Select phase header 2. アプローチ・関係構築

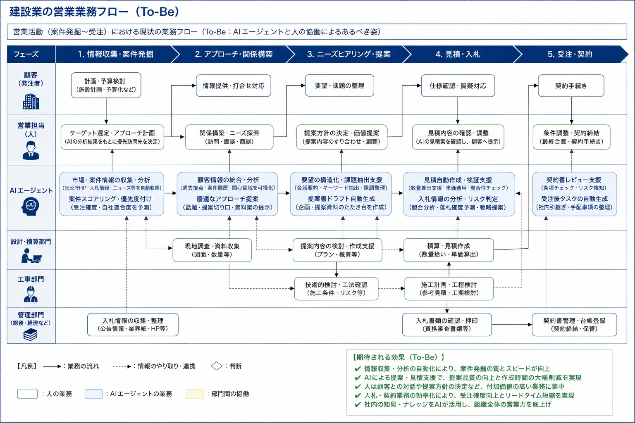234,54
